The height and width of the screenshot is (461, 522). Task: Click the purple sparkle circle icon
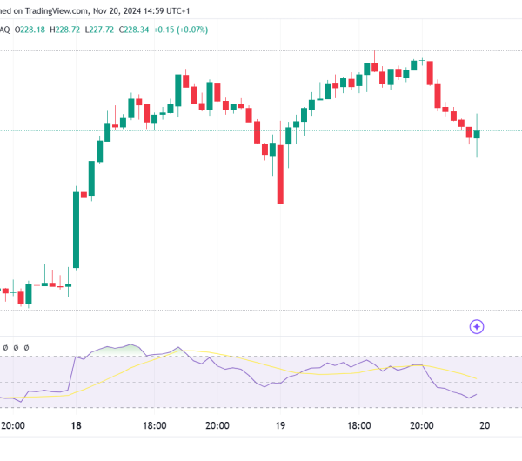(x=477, y=326)
